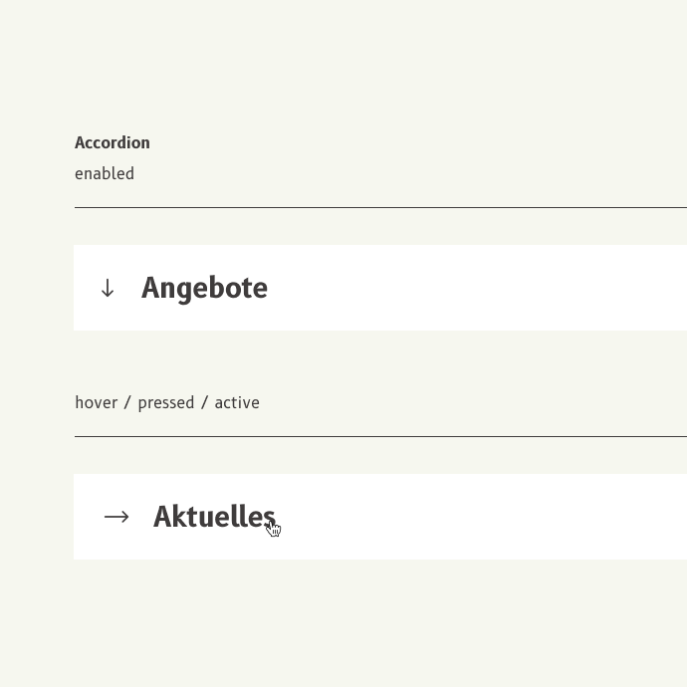687x687 pixels.
Task: Click the gap between Aktuelles arrow and title
Action: (x=141, y=517)
